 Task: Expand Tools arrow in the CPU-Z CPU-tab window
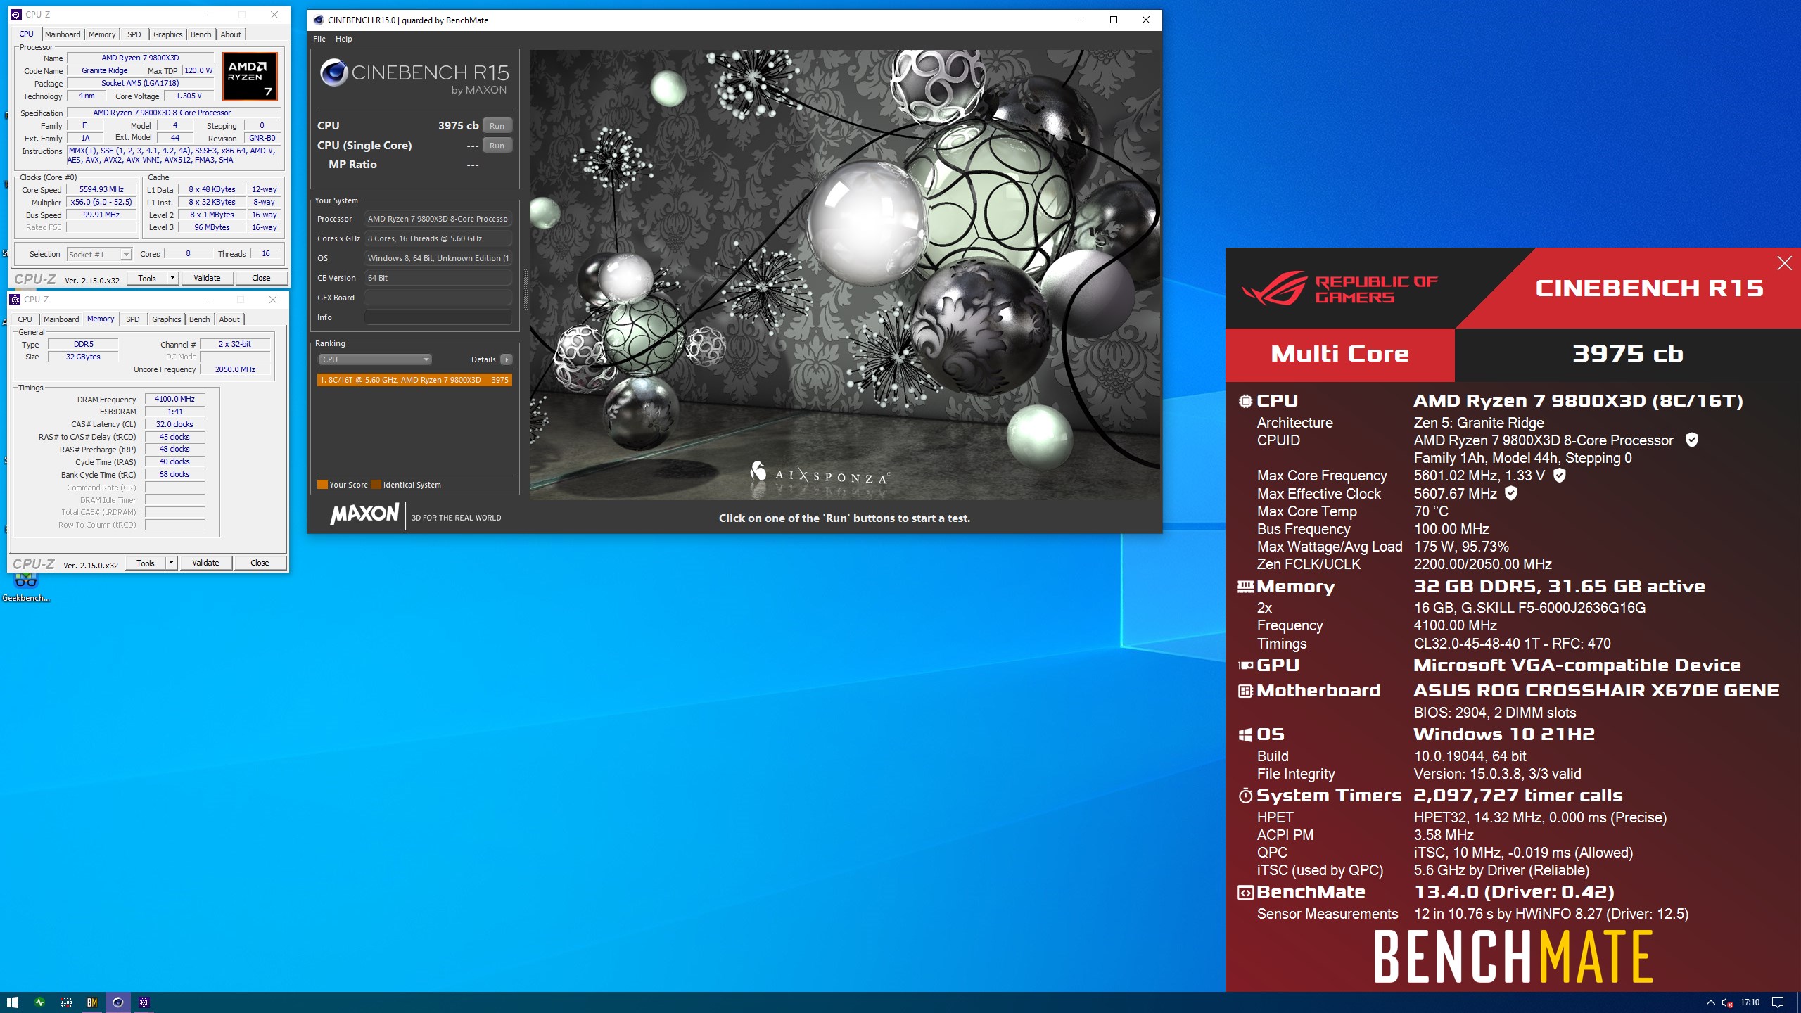172,278
